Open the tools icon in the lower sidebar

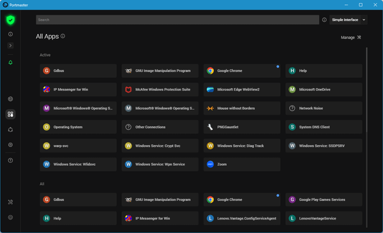coord(10,202)
